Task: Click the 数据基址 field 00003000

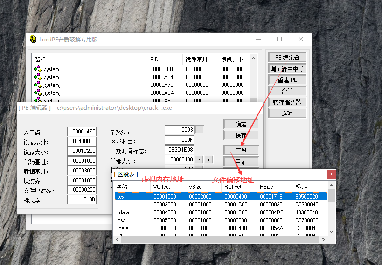Action: (82, 170)
